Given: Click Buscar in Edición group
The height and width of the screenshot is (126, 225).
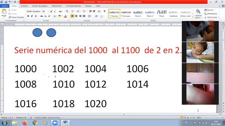Looking at the screenshot, I should tap(210, 10).
